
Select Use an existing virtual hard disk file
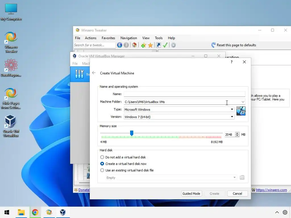coord(102,170)
